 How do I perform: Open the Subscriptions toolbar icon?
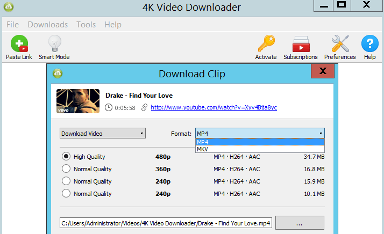(301, 44)
